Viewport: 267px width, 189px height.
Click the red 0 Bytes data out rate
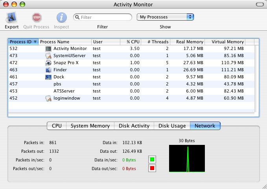(x=129, y=169)
